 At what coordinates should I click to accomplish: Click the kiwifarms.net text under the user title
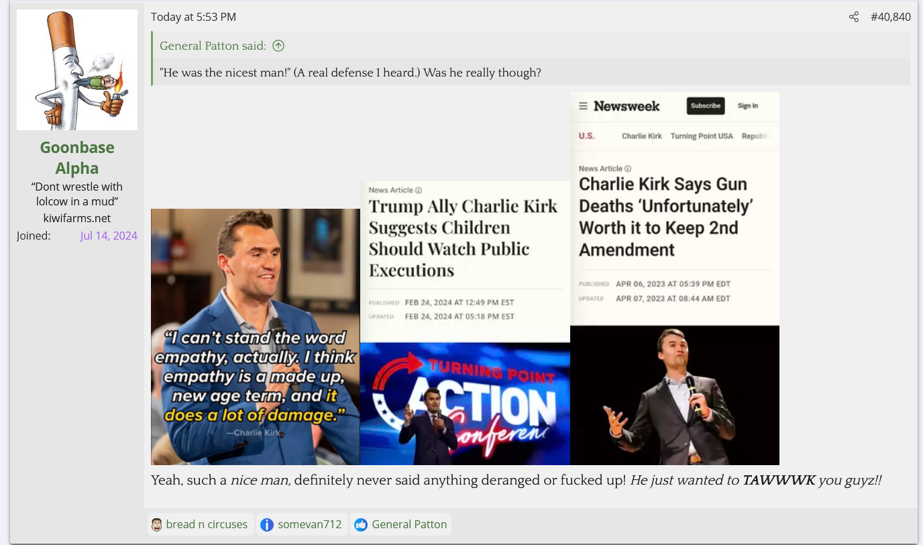coord(77,218)
